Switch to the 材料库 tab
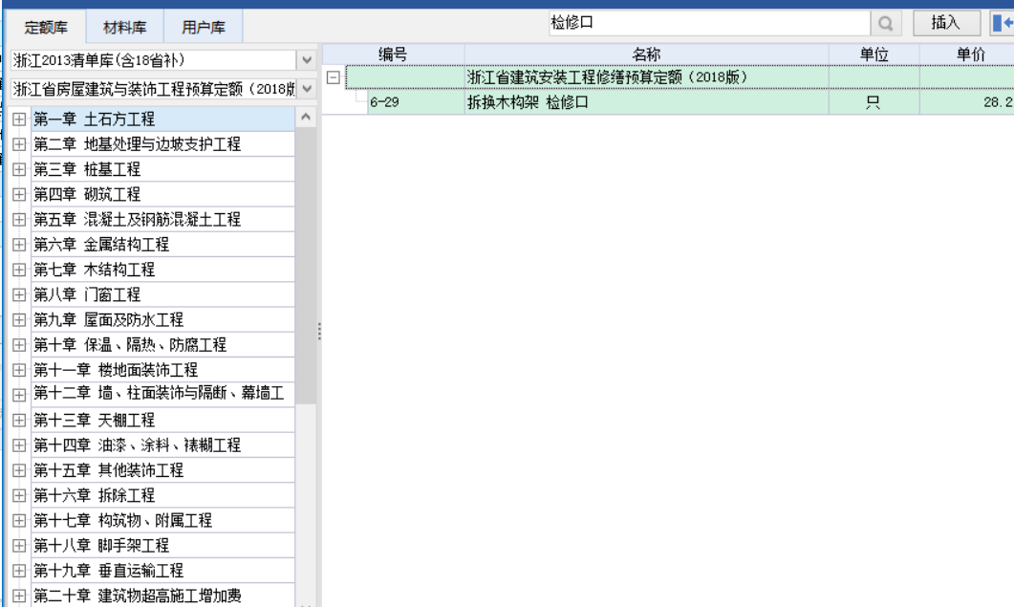1014x607 pixels. 125,27
